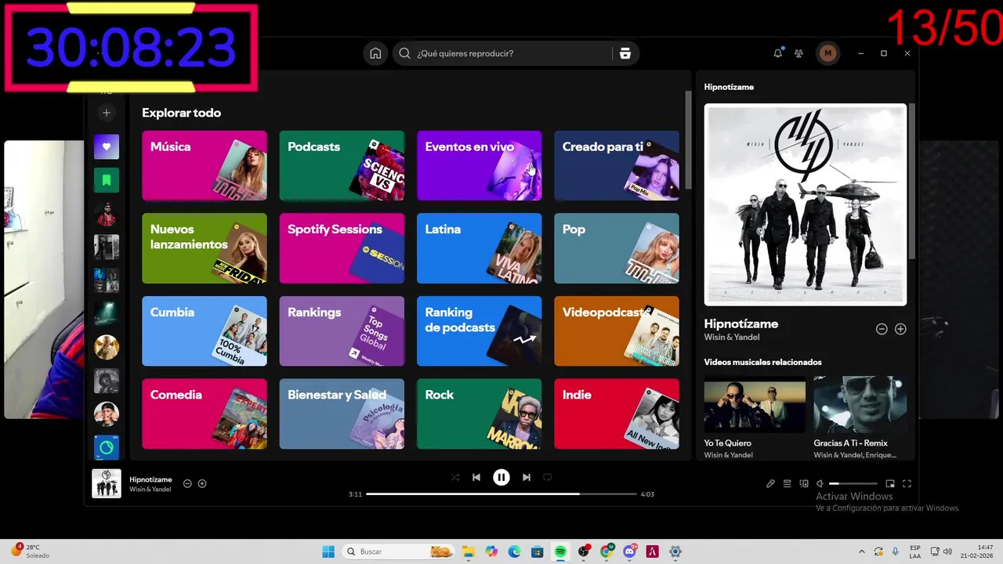Open the Nuevos lanzamientos card
The height and width of the screenshot is (564, 1003).
tap(205, 248)
